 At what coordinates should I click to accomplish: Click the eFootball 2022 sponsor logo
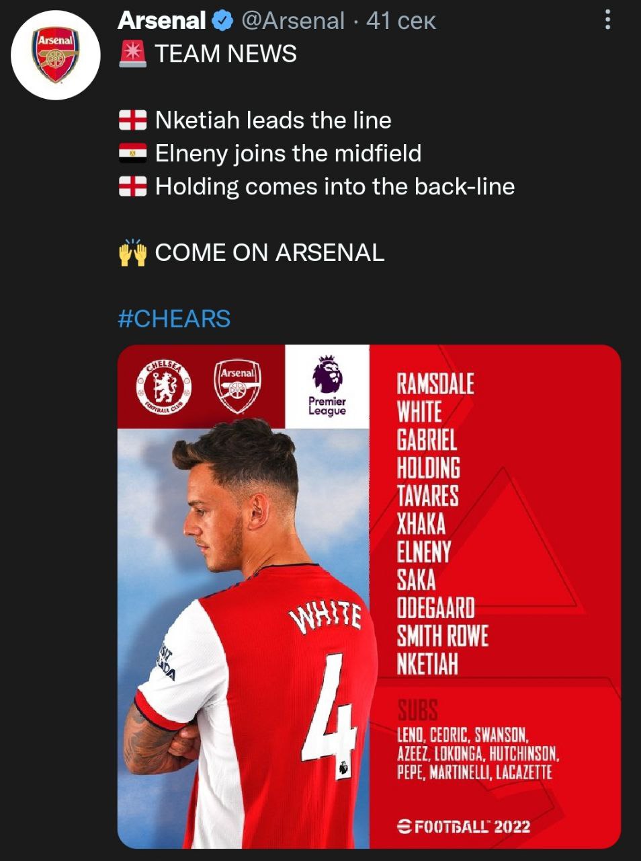click(x=464, y=826)
